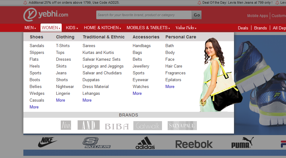Choose Lingerie under Clothing
This screenshot has width=286, height=158.
coord(63,94)
